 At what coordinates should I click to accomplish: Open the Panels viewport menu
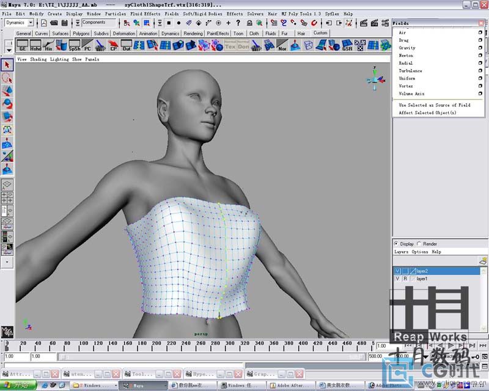(92, 59)
